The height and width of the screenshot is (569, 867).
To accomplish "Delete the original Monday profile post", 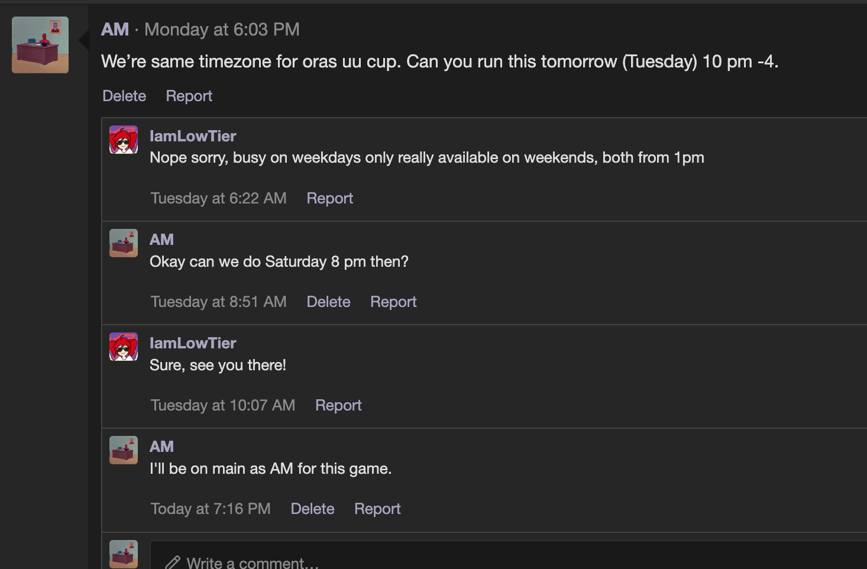I will (x=124, y=96).
